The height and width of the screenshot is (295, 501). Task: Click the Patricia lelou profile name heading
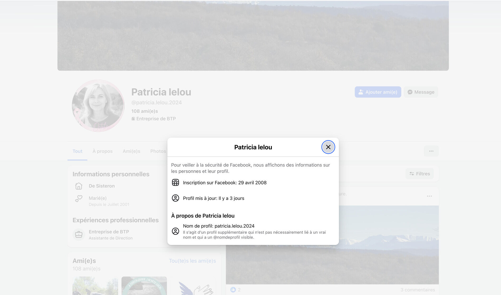pos(161,92)
